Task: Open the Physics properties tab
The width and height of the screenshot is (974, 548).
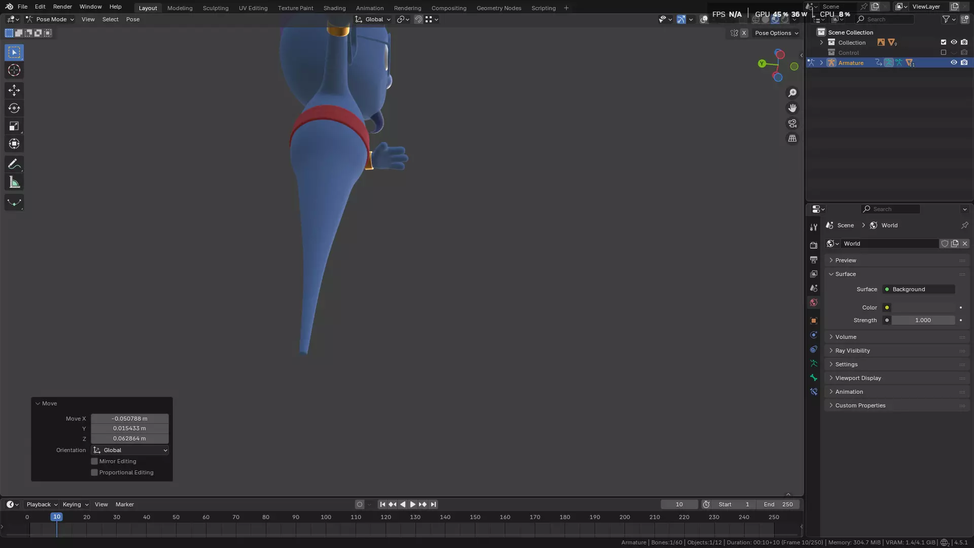Action: [814, 335]
